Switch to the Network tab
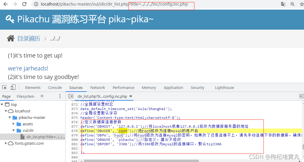 point(98,87)
